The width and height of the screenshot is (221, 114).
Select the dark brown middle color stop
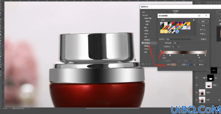pyautogui.click(x=184, y=55)
